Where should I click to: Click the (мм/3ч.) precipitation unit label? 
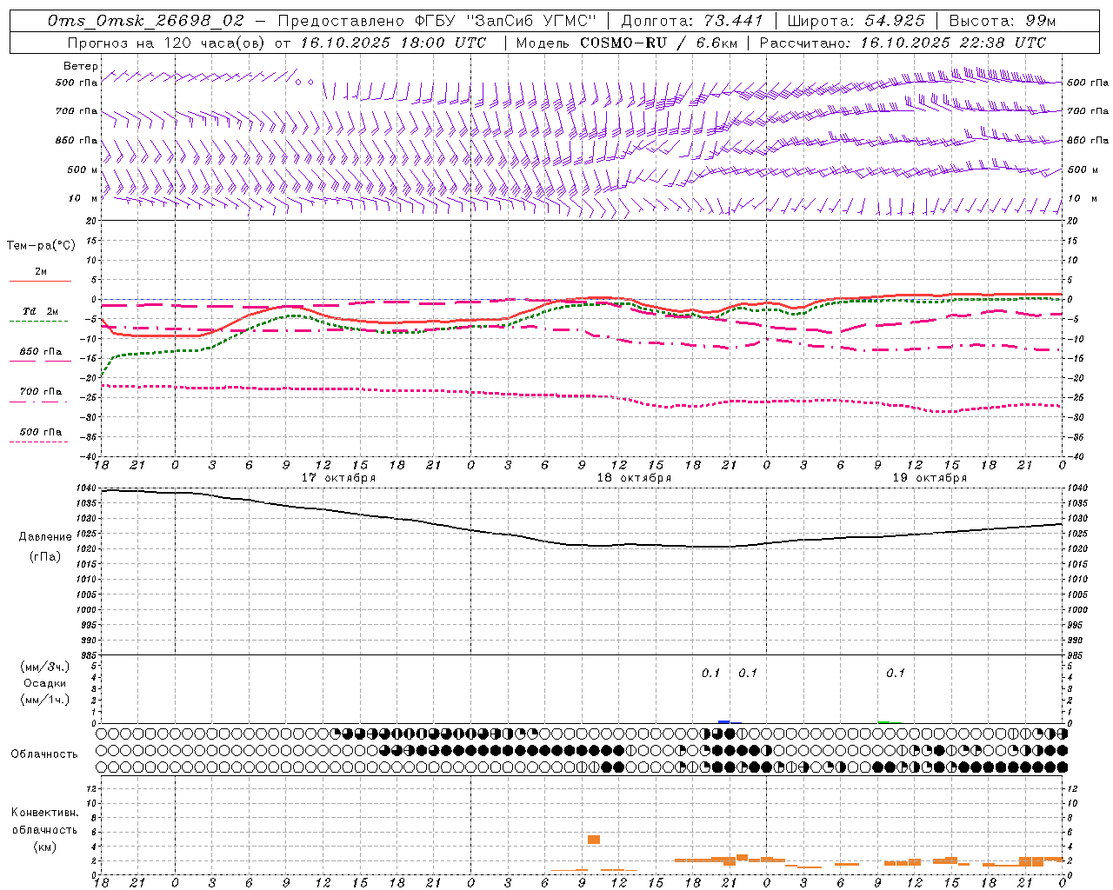[x=45, y=667]
